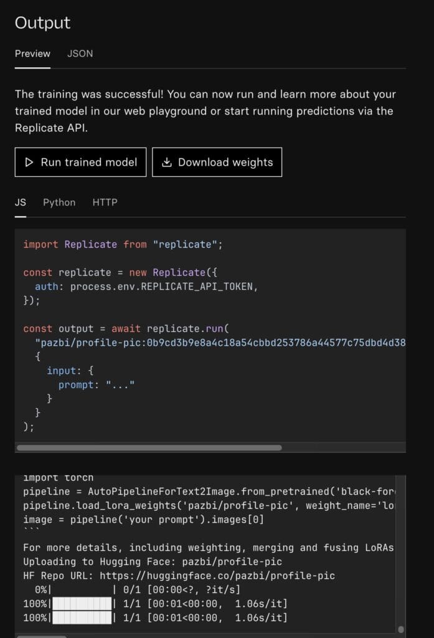Image resolution: width=434 pixels, height=638 pixels.
Task: Click the Download weights button text
Action: tap(226, 163)
